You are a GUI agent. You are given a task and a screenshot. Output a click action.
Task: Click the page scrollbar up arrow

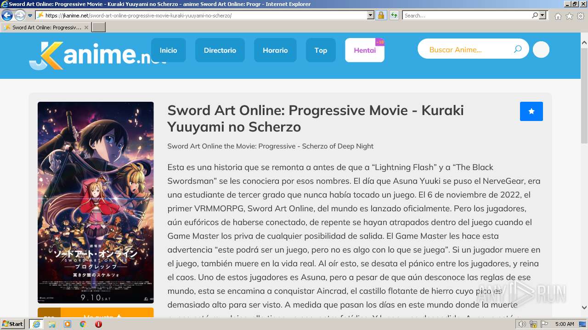coord(584,43)
